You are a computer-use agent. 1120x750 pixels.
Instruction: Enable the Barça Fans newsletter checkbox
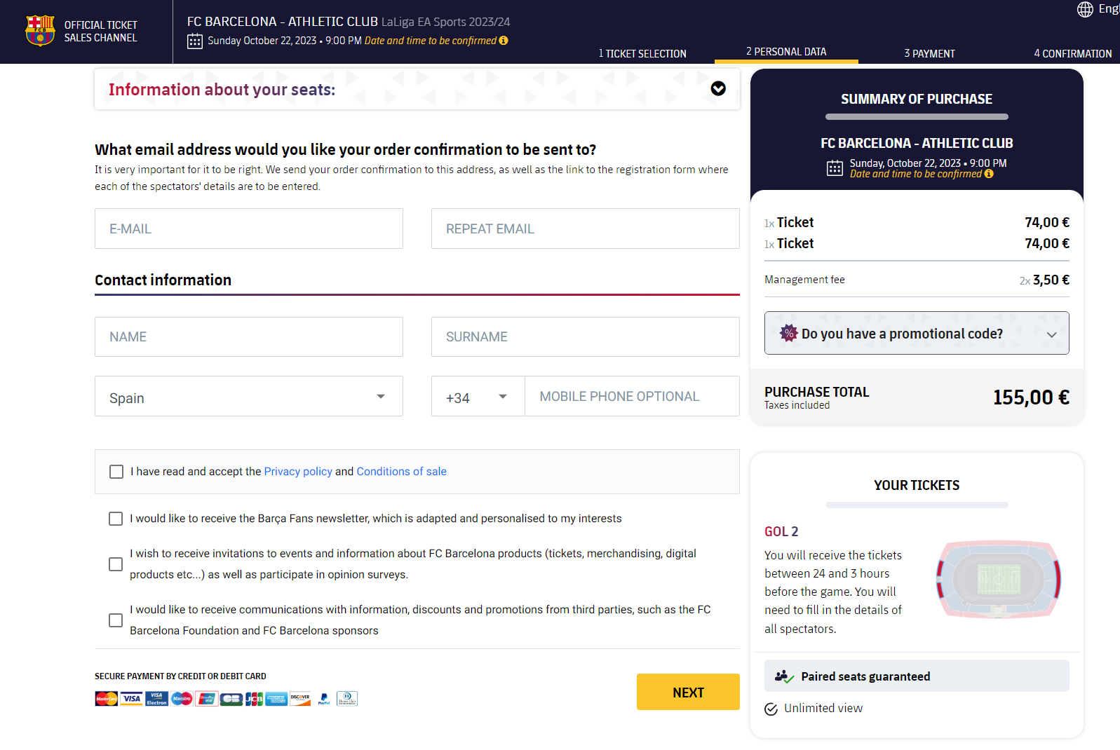click(116, 519)
